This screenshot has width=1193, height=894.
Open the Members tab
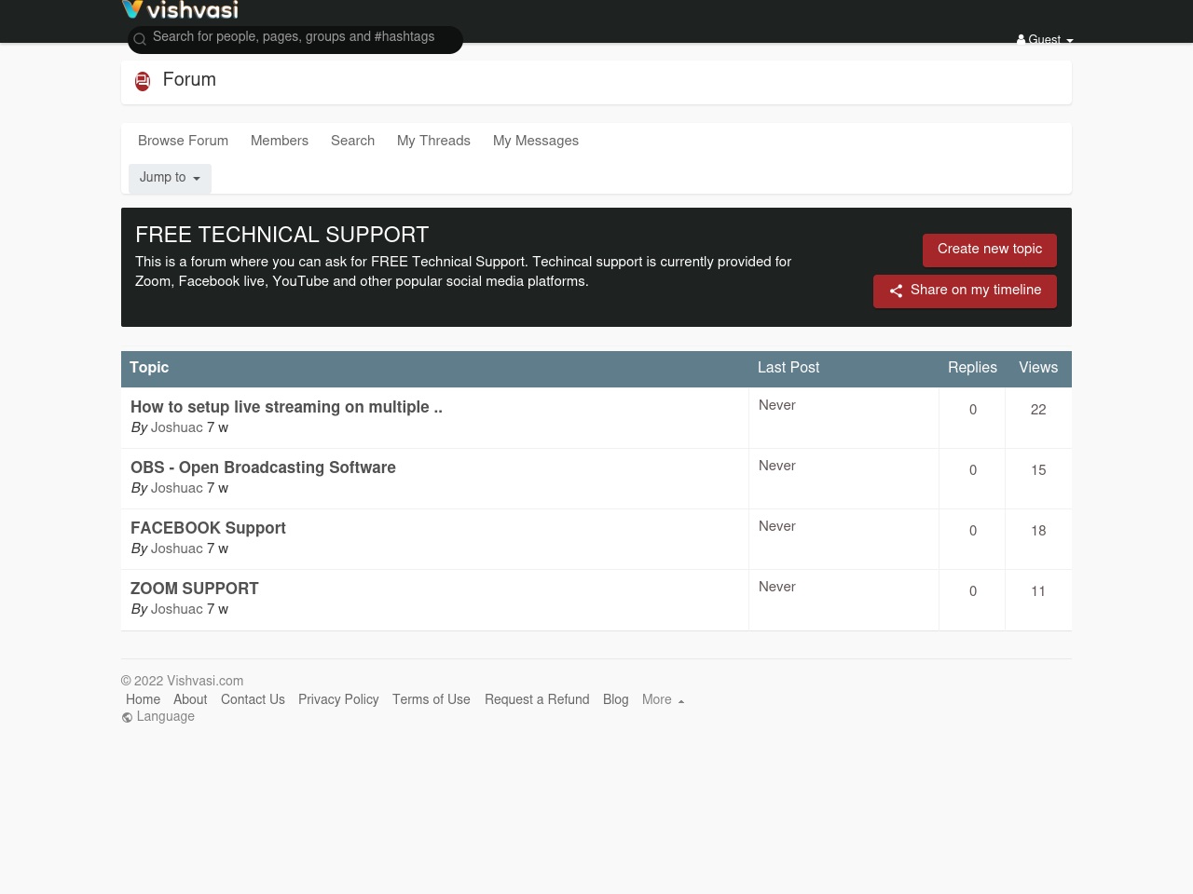[280, 141]
